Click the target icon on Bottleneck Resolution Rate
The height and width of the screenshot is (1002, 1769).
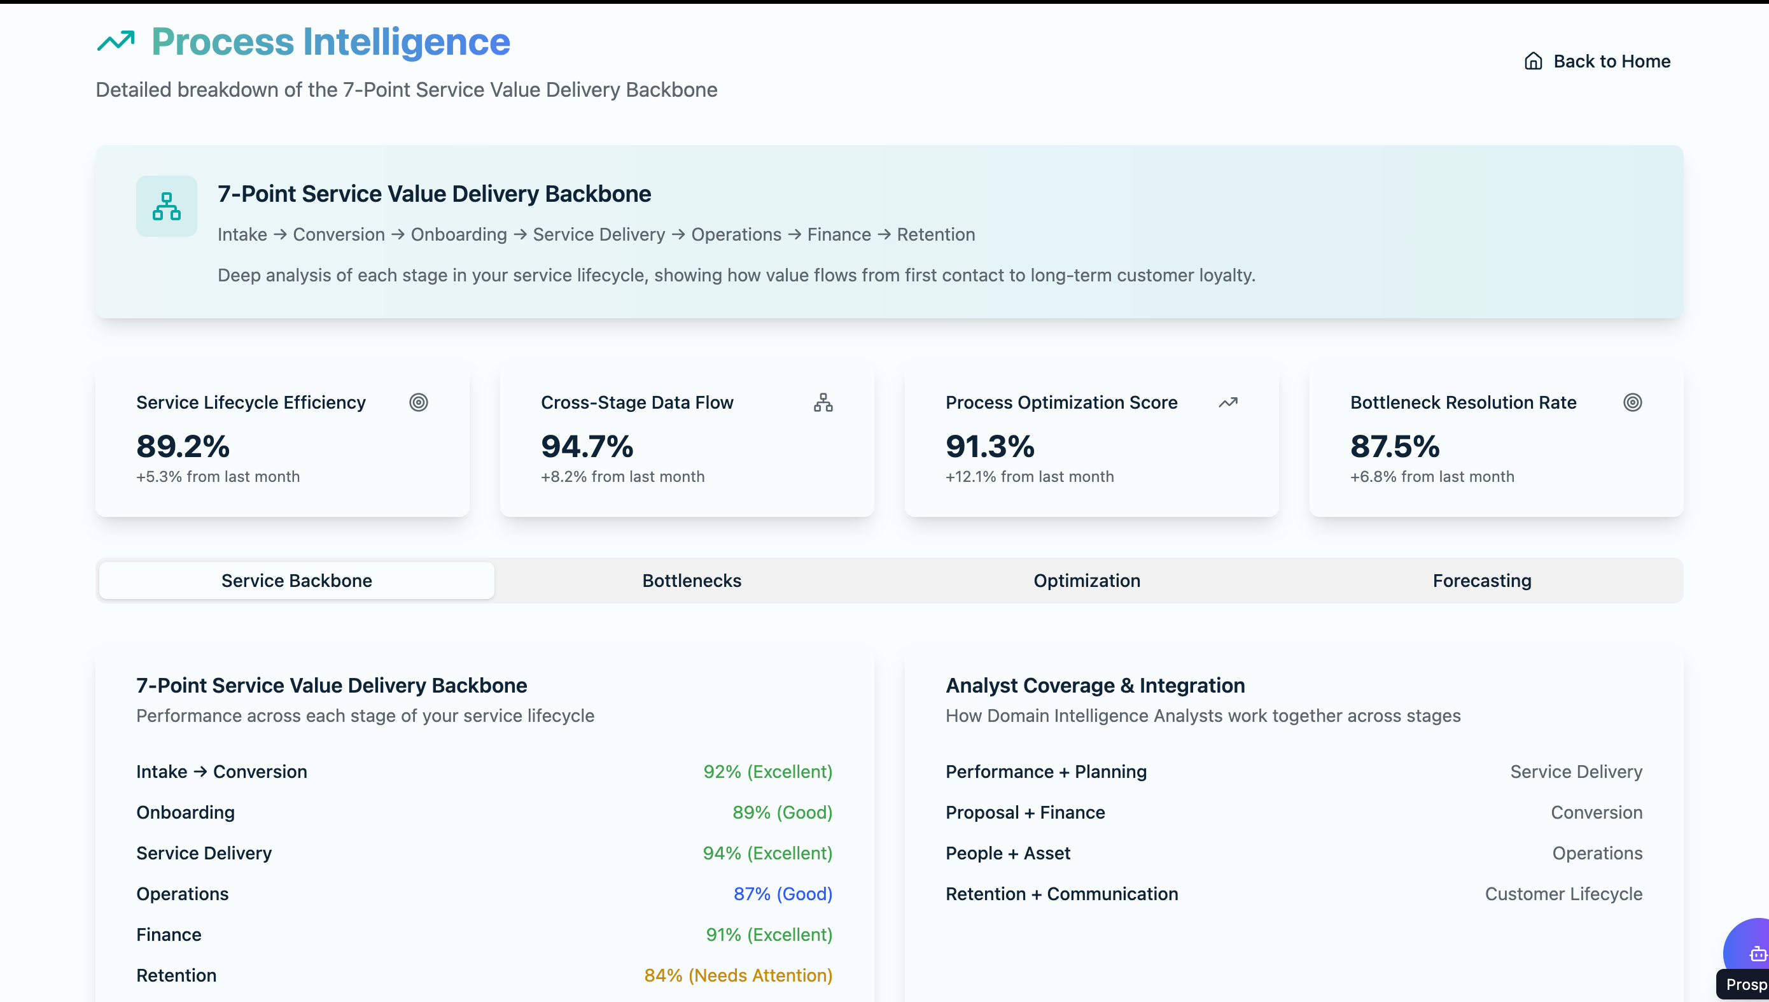point(1632,402)
